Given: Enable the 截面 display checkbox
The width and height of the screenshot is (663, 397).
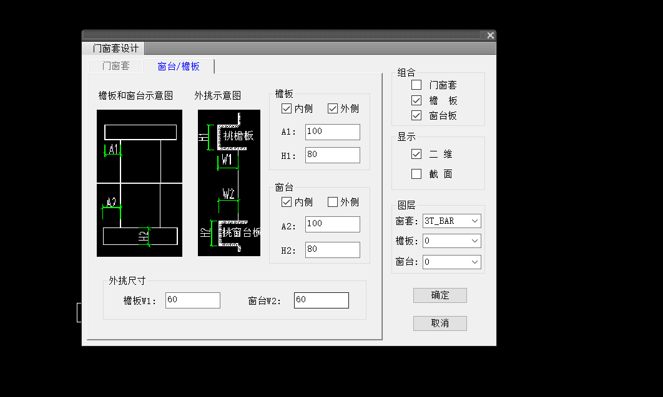Looking at the screenshot, I should click(416, 175).
